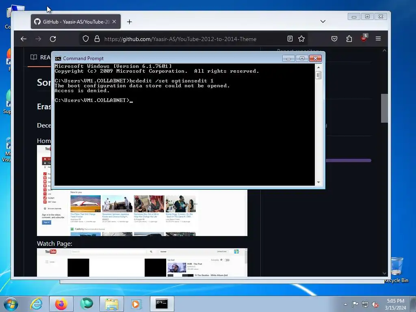Click the bcdedit command line text

pyautogui.click(x=171, y=81)
